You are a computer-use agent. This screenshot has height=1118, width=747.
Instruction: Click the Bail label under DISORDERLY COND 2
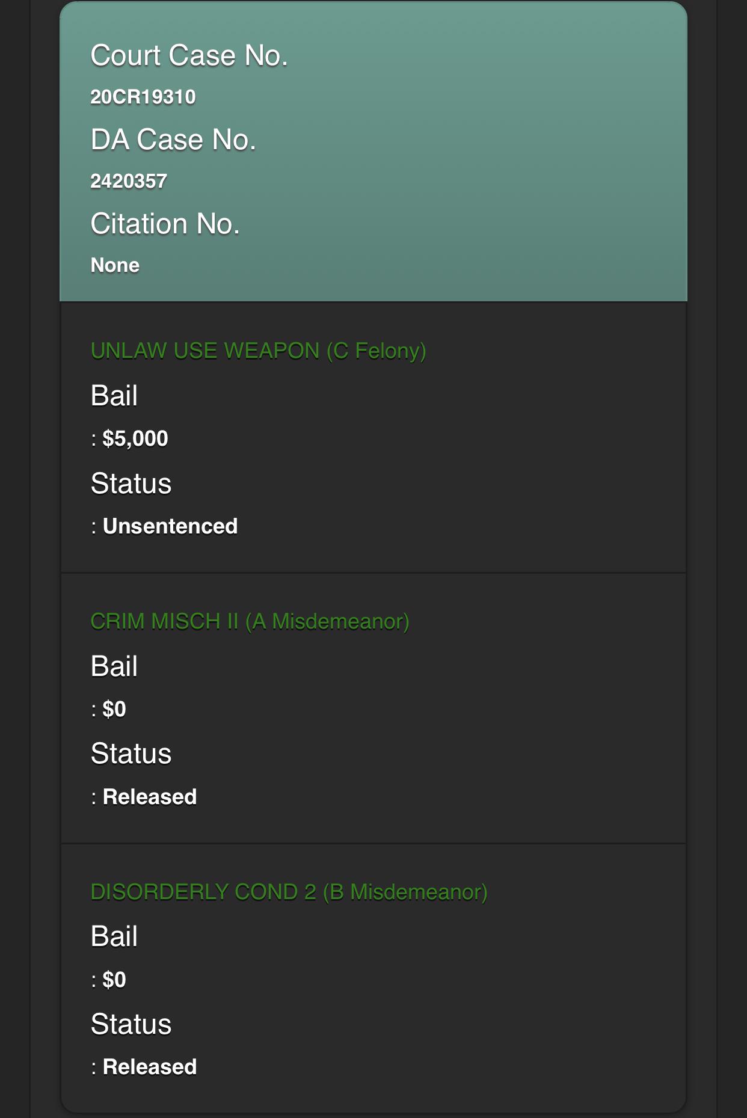pos(114,936)
